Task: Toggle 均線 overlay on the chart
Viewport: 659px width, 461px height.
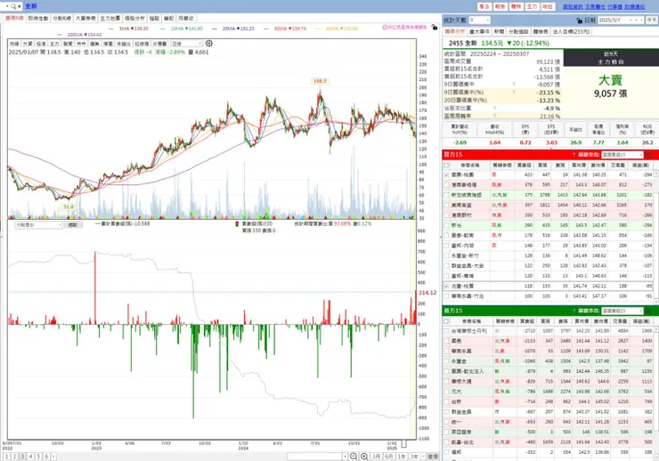Action: coord(15,44)
